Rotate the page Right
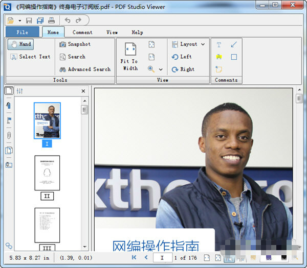Screen dimensions: 307x268 (183, 69)
